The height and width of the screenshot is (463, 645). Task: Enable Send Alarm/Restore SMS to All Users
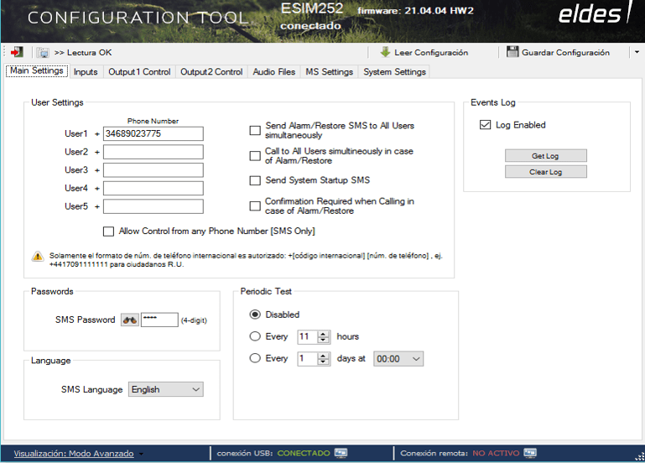click(255, 130)
